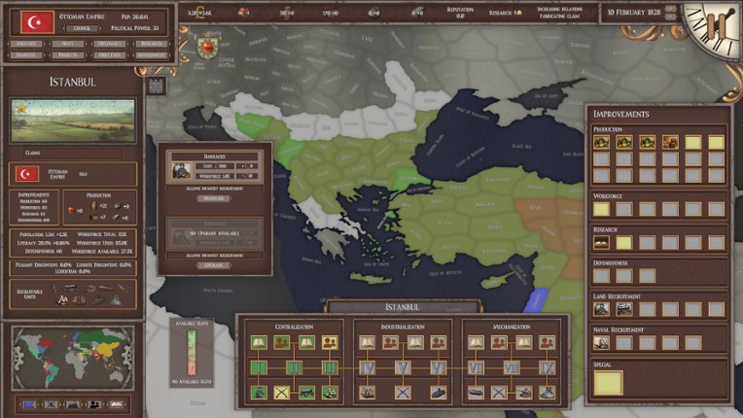Toggle the first map mode button under the minimap
Image resolution: width=743 pixels, height=418 pixels.
(x=28, y=403)
